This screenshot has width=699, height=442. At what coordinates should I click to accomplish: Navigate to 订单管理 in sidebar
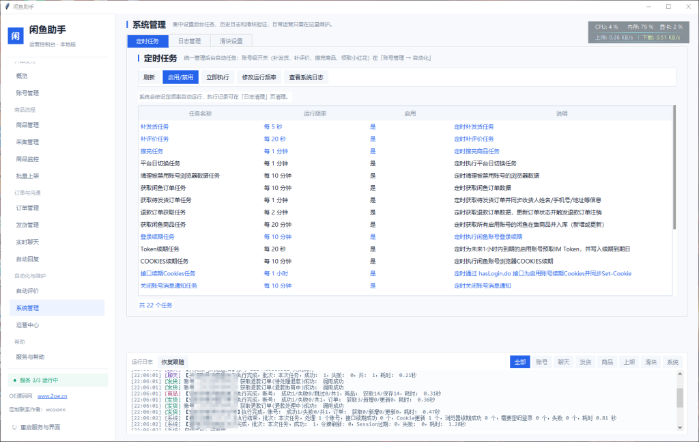pyautogui.click(x=57, y=208)
